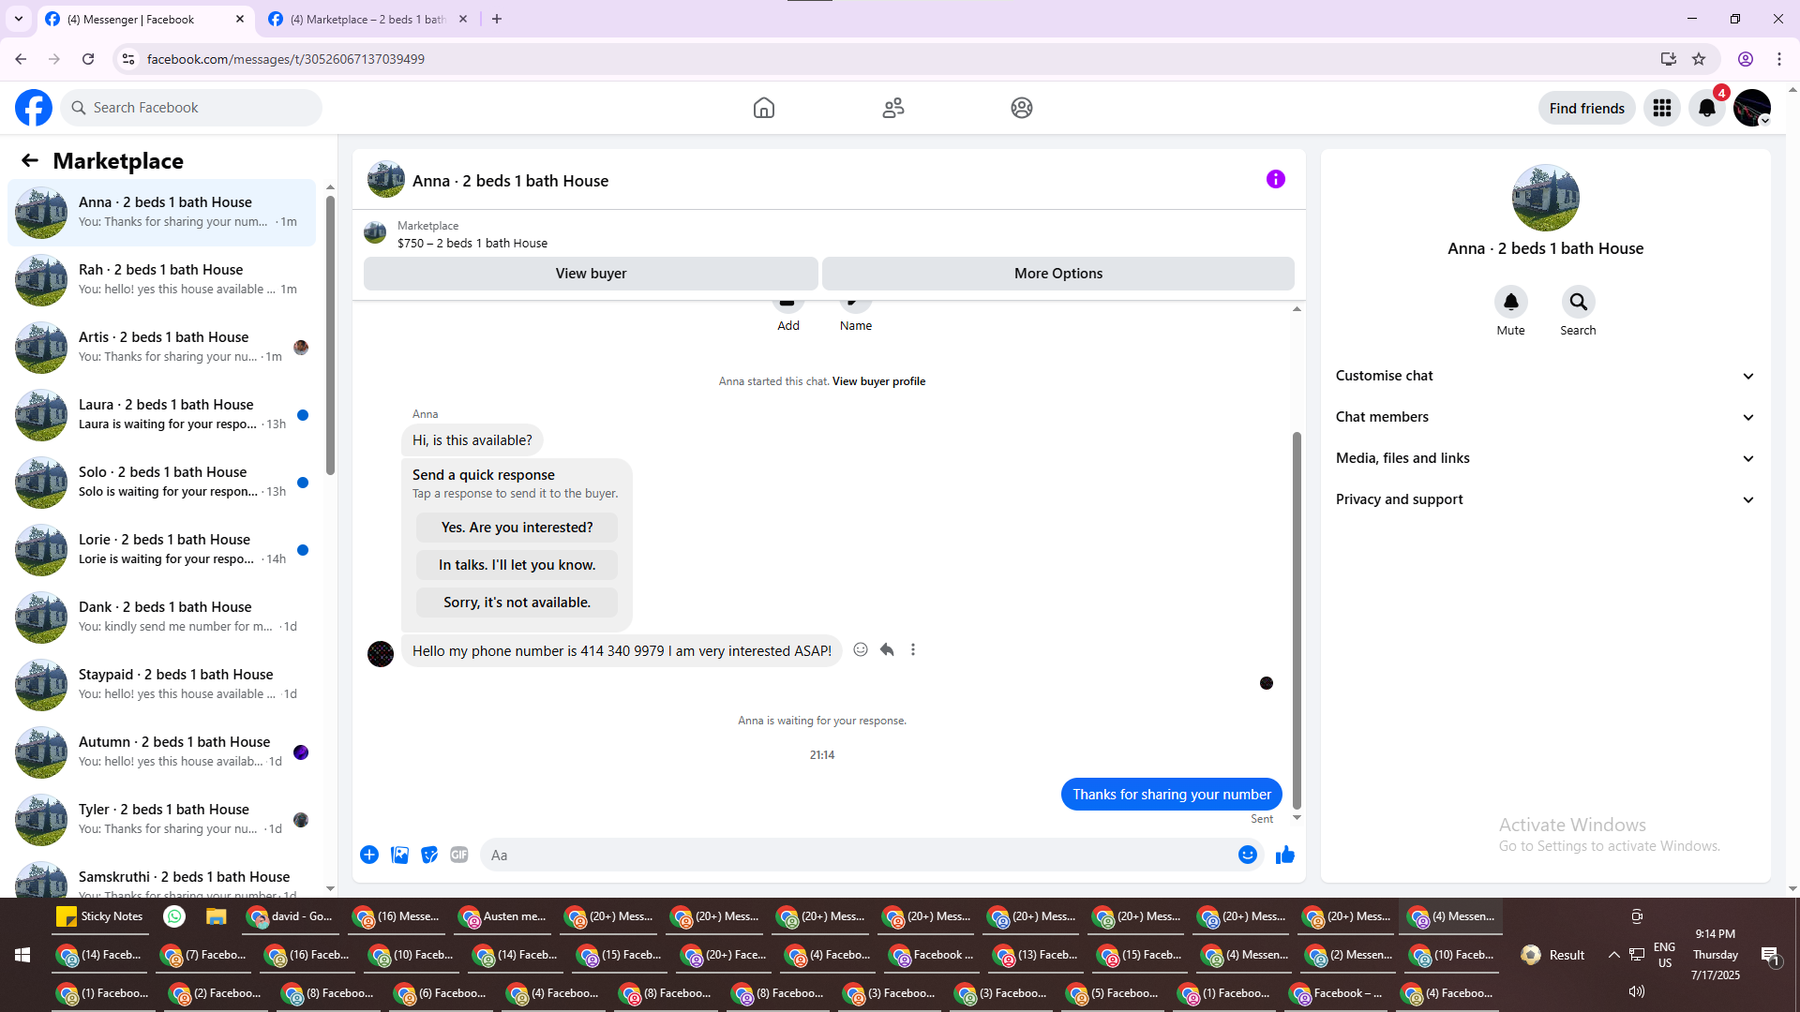Send quick response 'In talks. I'll let you know.'
1800x1012 pixels.
click(x=517, y=565)
